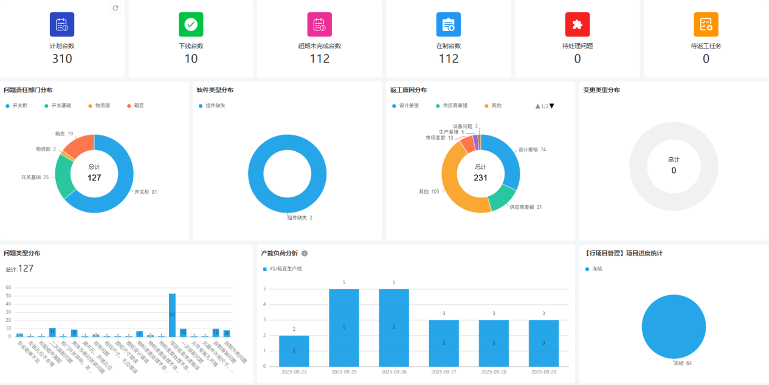This screenshot has width=769, height=385.
Task: Go to previous legend page in 返工原因分布
Action: pyautogui.click(x=537, y=106)
